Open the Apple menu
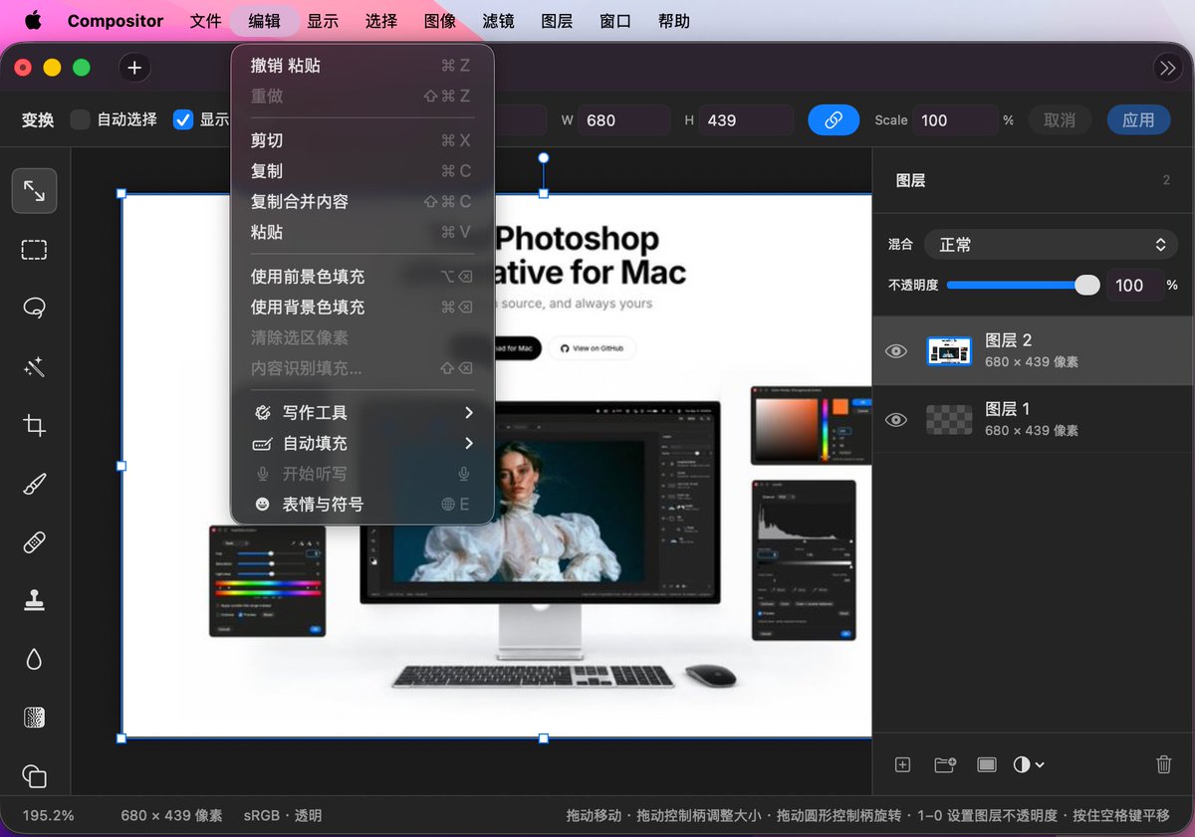The image size is (1195, 837). pos(34,21)
